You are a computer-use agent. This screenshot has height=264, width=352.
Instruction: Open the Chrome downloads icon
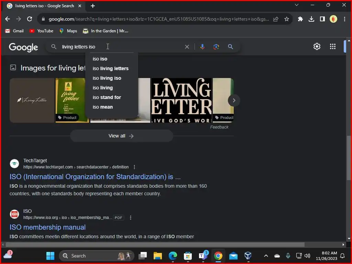(x=311, y=19)
